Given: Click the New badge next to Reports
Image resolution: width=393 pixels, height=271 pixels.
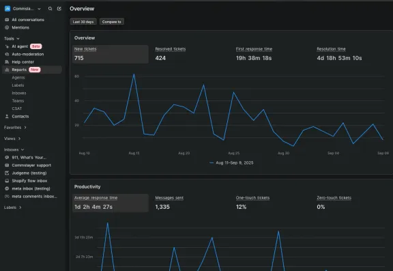Looking at the screenshot, I should pyautogui.click(x=35, y=70).
